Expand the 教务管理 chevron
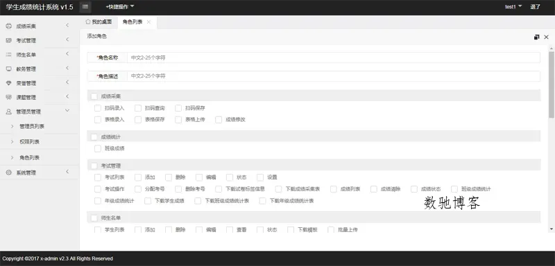Viewport: 555px width, 266px height. (x=67, y=68)
